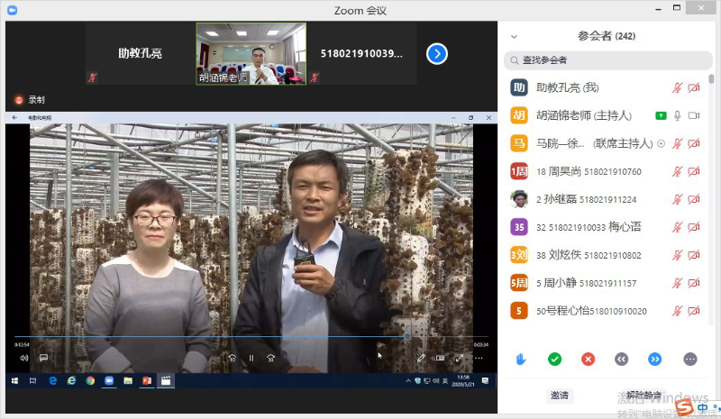The width and height of the screenshot is (721, 419).
Task: Open the gray more-options ellipsis icon
Action: [690, 359]
